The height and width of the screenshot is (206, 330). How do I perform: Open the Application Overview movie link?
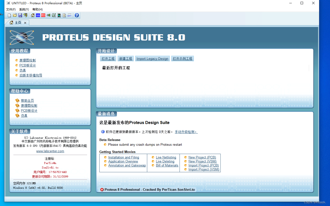(x=123, y=161)
